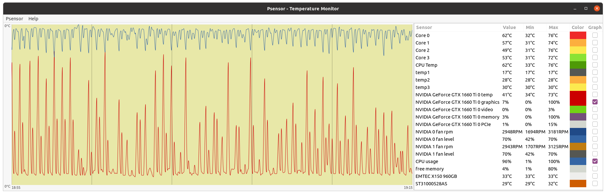Enable graph checkbox for Core 0
This screenshot has width=606, height=194.
coord(595,35)
